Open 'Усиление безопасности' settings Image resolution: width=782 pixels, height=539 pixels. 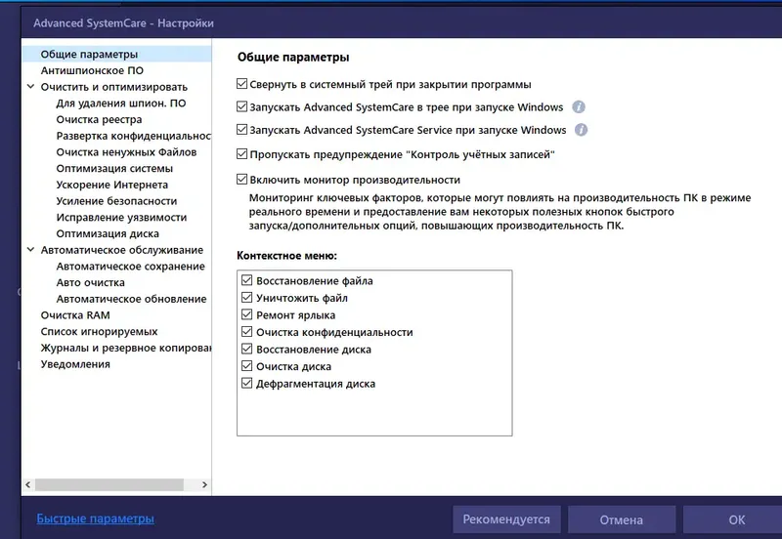click(116, 201)
